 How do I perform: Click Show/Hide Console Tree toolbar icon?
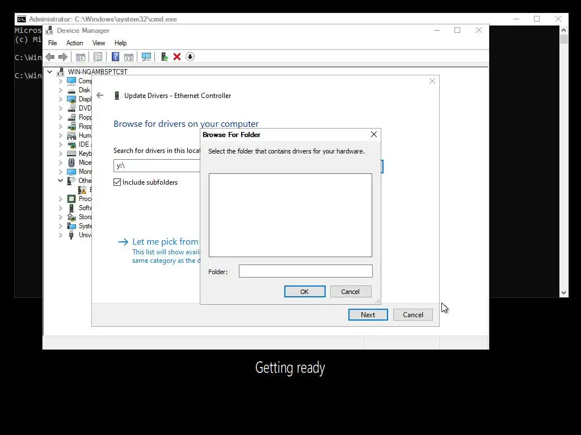point(81,57)
